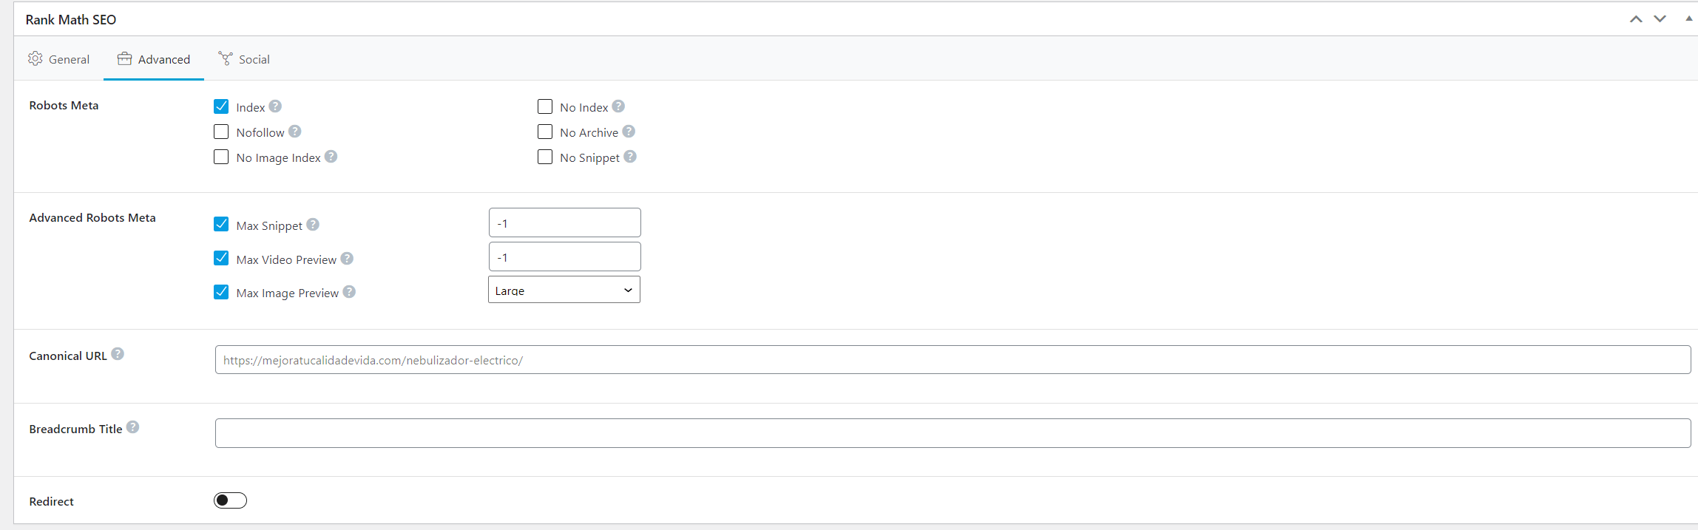Show help for Max Image Preview
This screenshot has height=530, width=1698.
pyautogui.click(x=349, y=292)
